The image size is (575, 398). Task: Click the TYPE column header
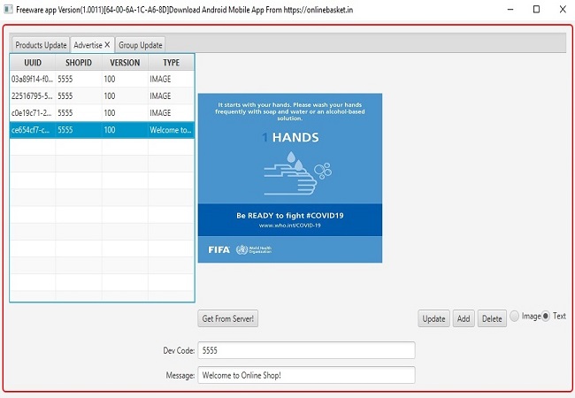pos(172,62)
